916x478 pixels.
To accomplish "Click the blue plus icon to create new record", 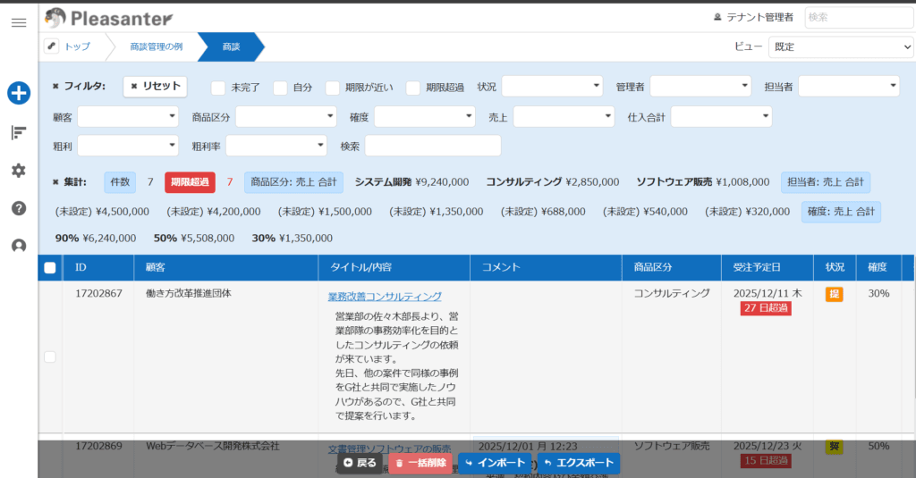I will 19,92.
